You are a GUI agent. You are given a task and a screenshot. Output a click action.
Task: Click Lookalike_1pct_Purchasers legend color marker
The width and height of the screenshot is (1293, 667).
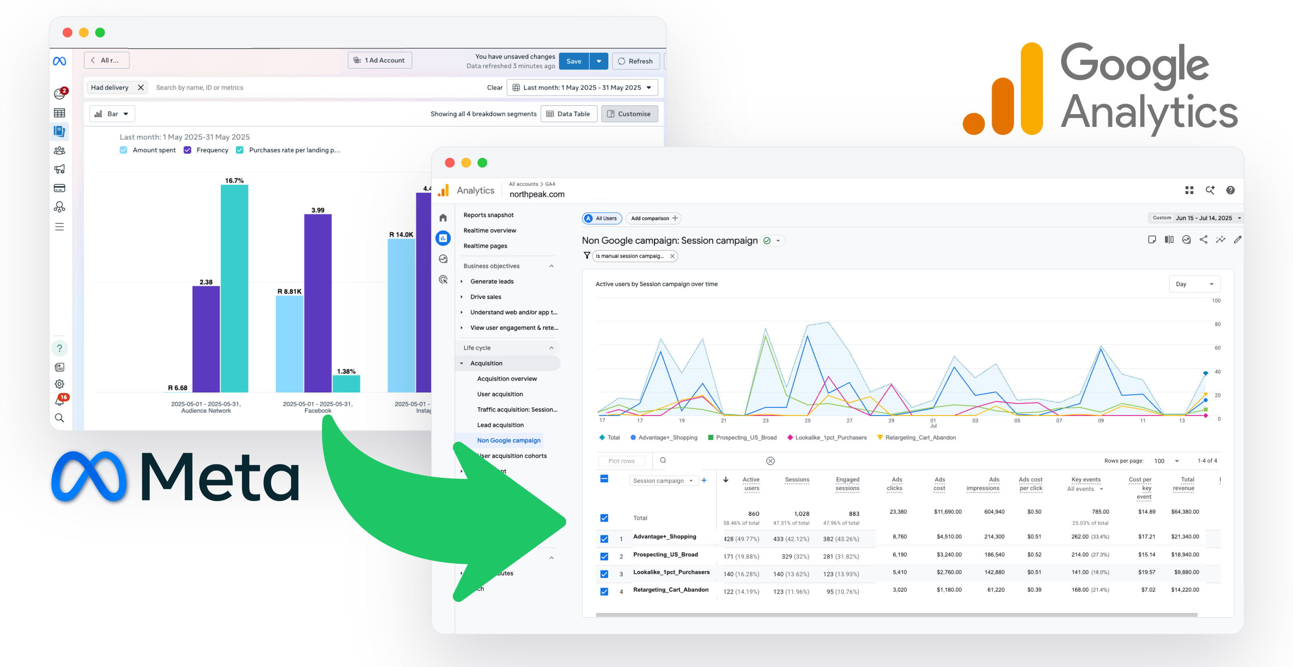pos(791,438)
